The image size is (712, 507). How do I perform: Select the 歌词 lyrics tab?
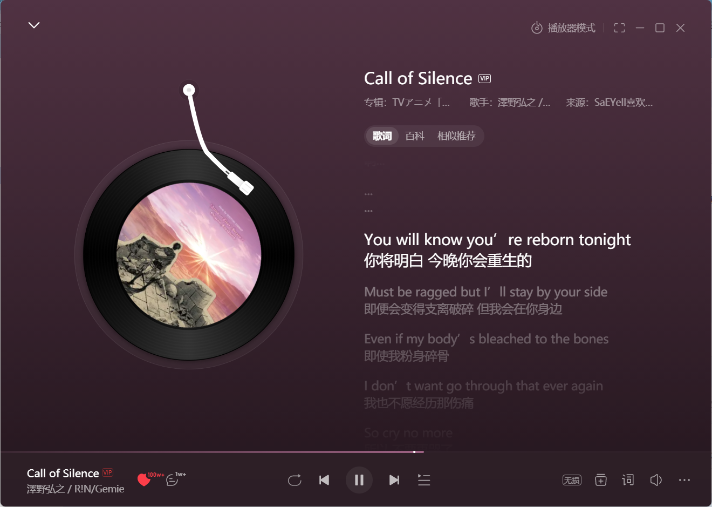pyautogui.click(x=382, y=136)
